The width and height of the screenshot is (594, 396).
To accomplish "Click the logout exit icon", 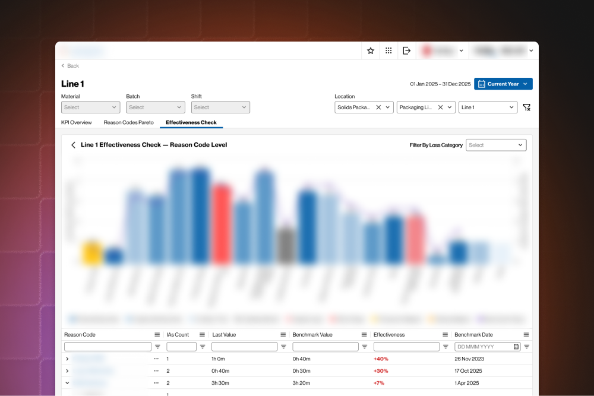I will point(406,50).
